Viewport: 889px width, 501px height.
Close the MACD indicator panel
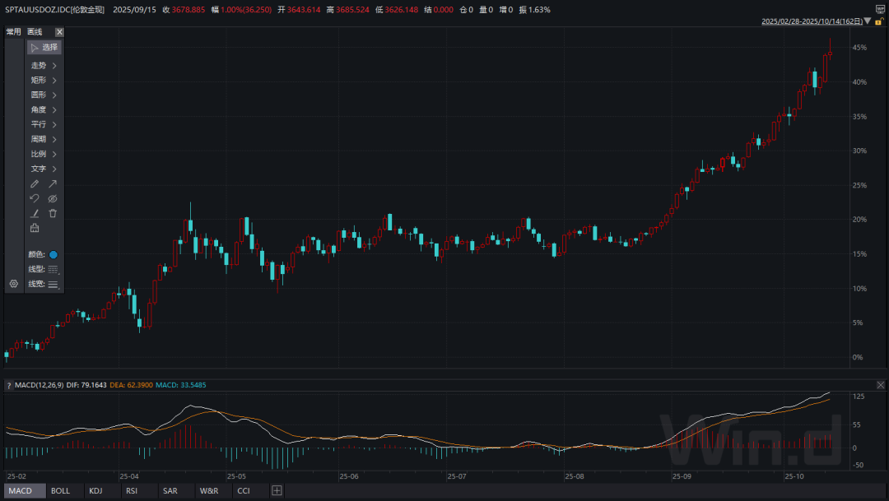880,385
